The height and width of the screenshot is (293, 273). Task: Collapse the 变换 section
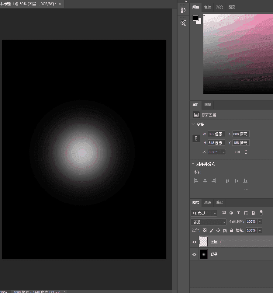[193, 124]
